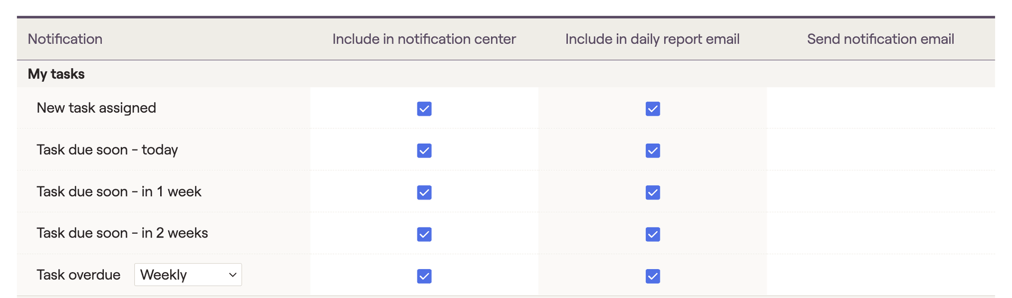Select the Include in daily report email header
The width and height of the screenshot is (1012, 298).
pyautogui.click(x=652, y=39)
